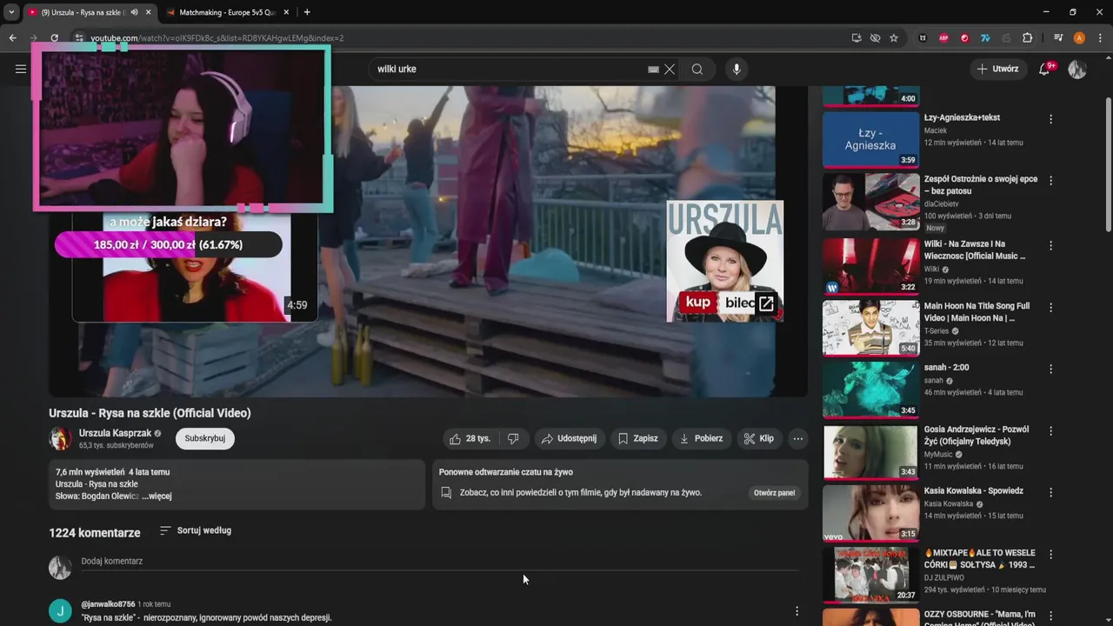
Task: Open the red circular extension icon
Action: 964,37
